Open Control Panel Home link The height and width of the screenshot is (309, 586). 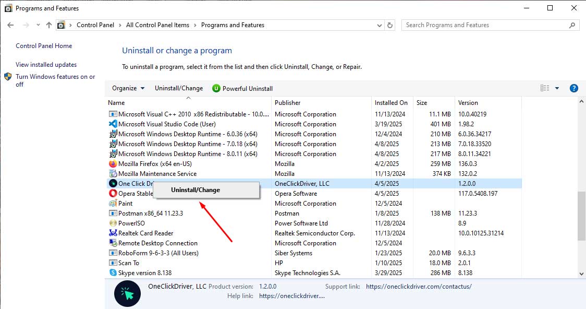44,46
